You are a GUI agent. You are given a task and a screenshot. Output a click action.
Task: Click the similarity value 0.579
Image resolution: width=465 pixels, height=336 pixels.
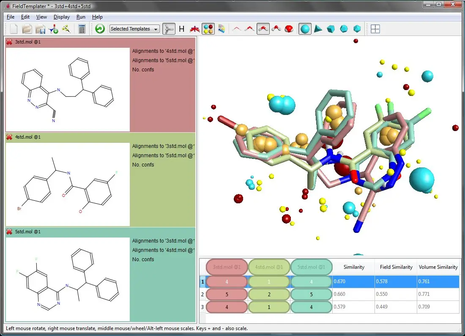coord(339,307)
